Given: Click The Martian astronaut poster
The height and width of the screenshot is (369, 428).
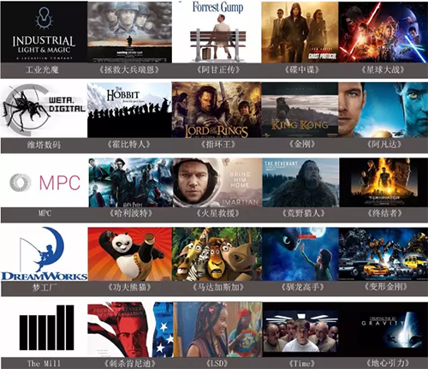Looking at the screenshot, I should pos(217,182).
